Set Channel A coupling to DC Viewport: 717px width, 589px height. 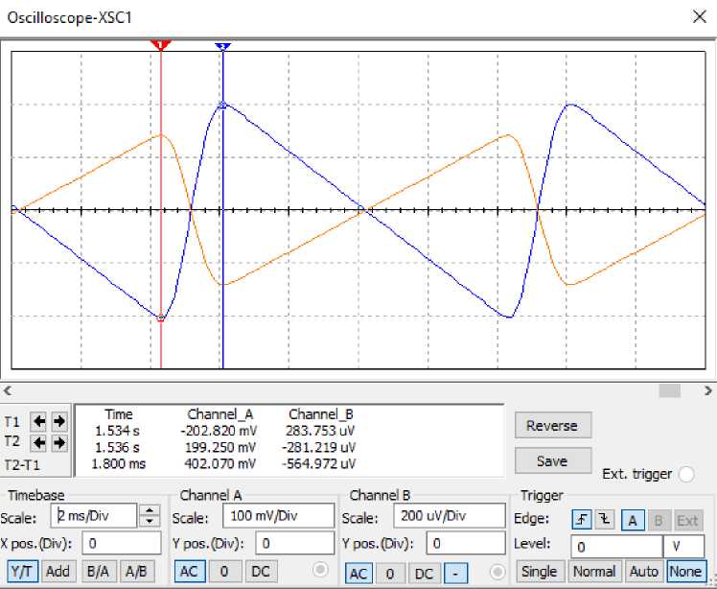[x=260, y=572]
